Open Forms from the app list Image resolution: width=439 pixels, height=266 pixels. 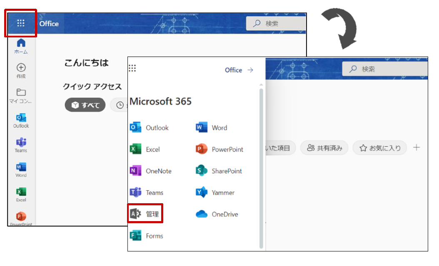pos(147,236)
